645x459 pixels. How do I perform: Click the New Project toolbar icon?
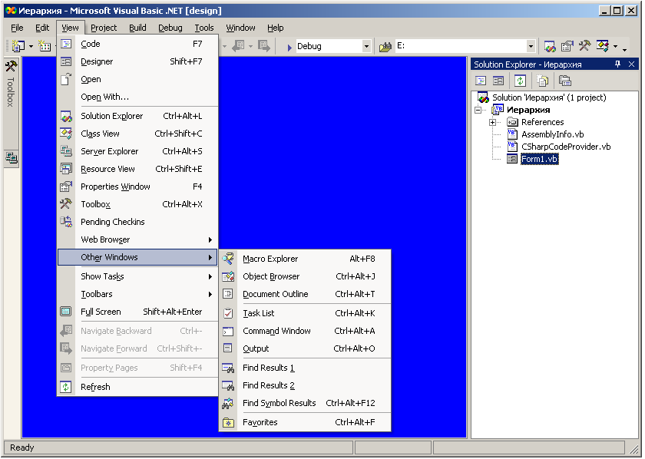(x=18, y=46)
